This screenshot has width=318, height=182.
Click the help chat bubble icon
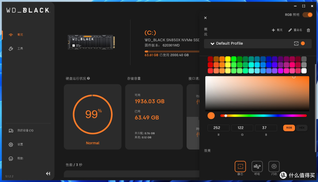(11, 159)
